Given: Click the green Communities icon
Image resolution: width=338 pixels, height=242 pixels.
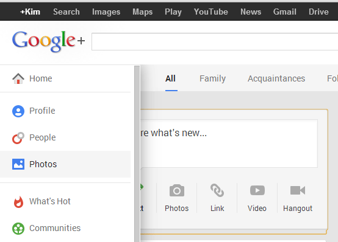Looking at the screenshot, I should click(x=18, y=229).
